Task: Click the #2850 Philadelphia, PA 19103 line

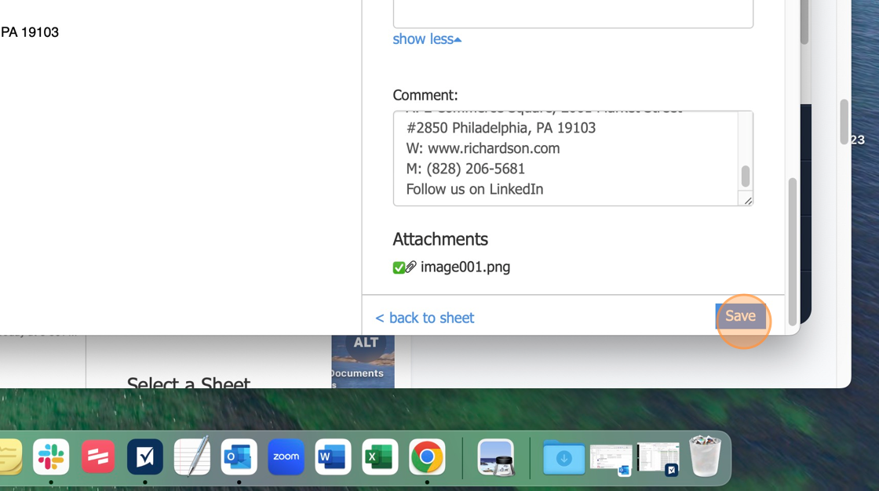Action: (501, 128)
